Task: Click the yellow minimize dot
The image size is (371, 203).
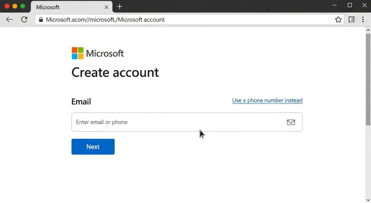Action: (15, 6)
